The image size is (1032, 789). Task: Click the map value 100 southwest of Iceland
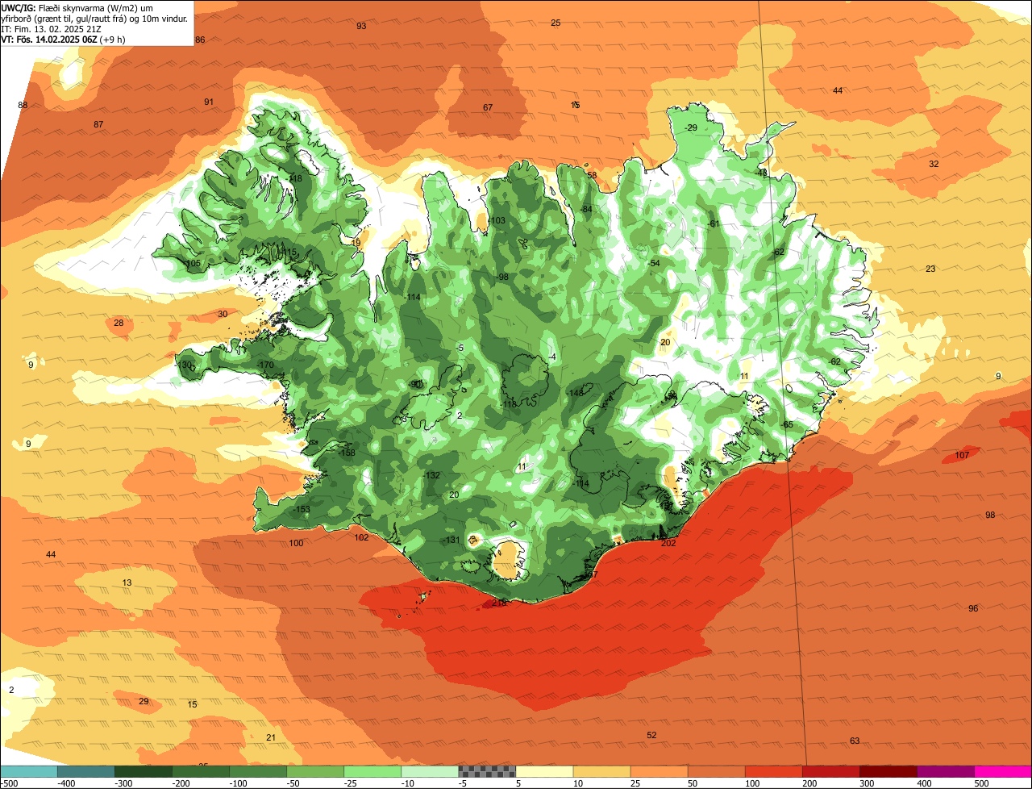point(296,543)
